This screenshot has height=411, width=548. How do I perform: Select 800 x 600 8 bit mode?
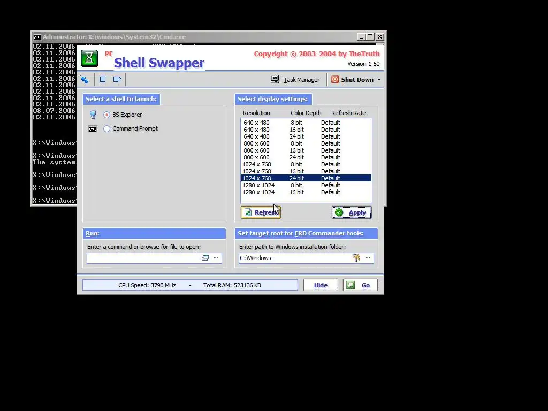306,143
